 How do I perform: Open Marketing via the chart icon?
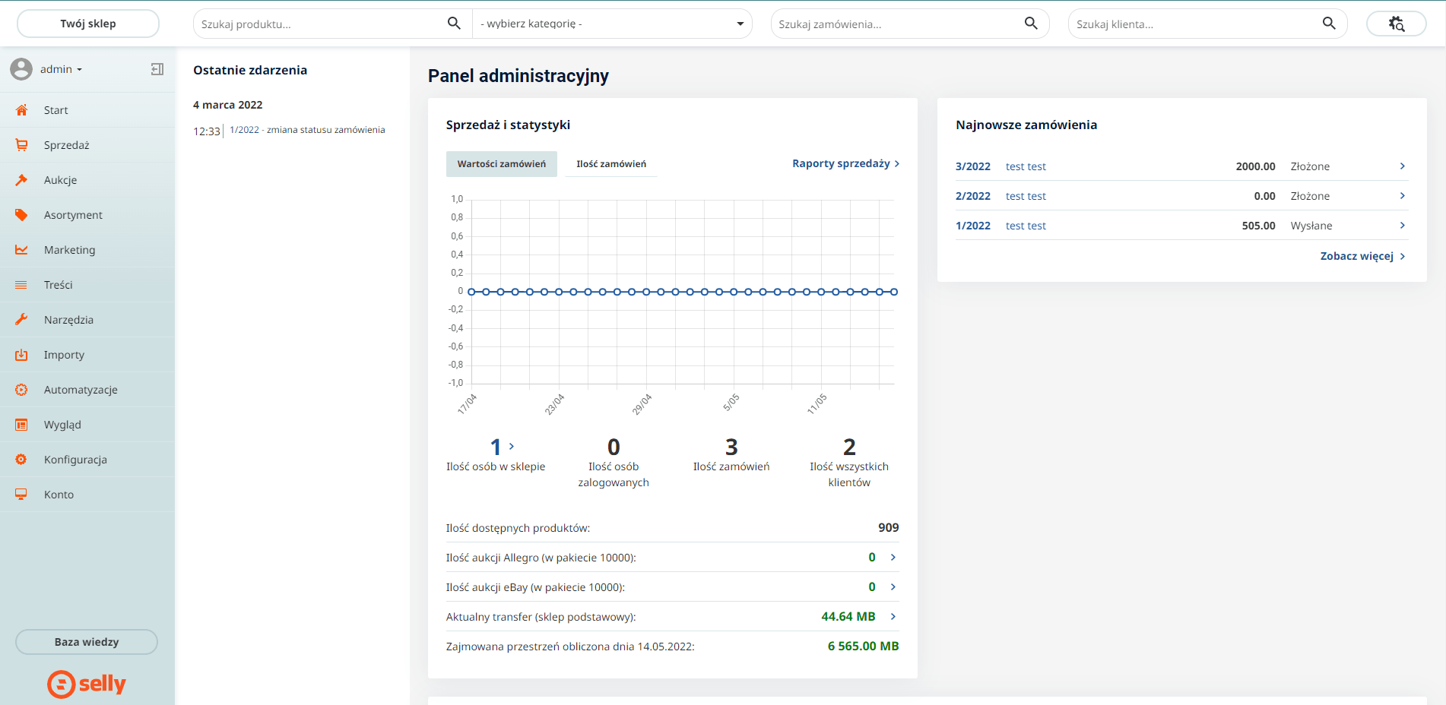[x=21, y=250]
